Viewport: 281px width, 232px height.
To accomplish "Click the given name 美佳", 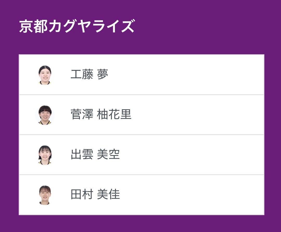I will click(x=108, y=195).
